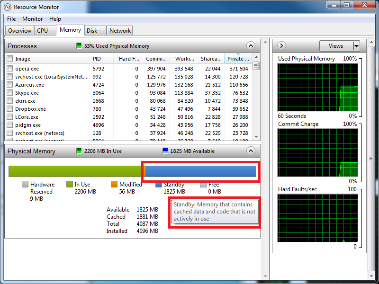The width and height of the screenshot is (379, 284).
Task: Tick the pidgin.exe checkbox
Action: (9, 125)
